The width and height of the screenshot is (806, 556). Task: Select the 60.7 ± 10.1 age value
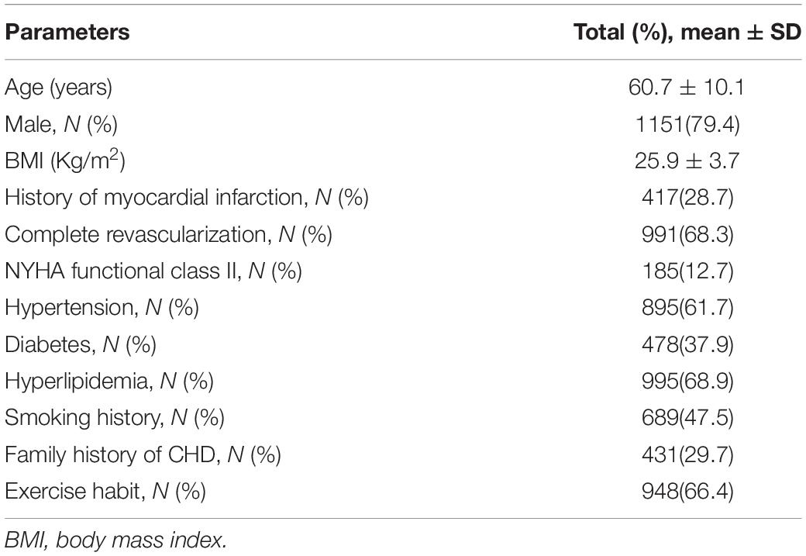pos(687,87)
